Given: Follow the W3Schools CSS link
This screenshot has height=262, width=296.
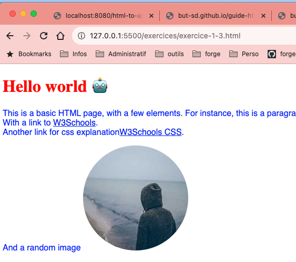Looking at the screenshot, I should [x=150, y=132].
